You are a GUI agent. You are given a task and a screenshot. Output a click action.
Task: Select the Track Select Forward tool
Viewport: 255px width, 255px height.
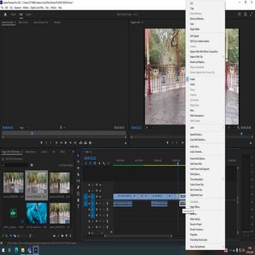coord(78,161)
